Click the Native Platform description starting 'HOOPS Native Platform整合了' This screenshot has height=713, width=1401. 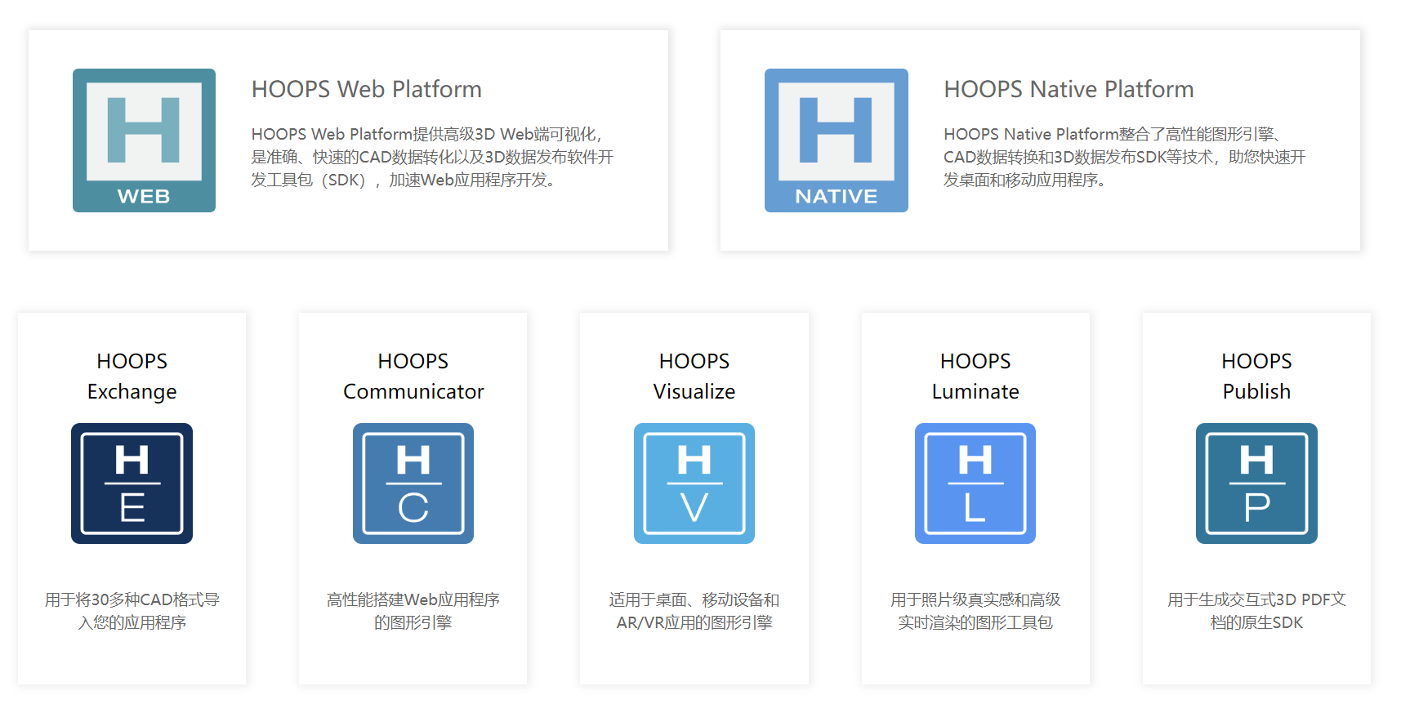point(1125,157)
